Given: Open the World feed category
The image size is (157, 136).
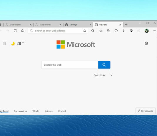Looking at the screenshot, I should [x=36, y=111].
